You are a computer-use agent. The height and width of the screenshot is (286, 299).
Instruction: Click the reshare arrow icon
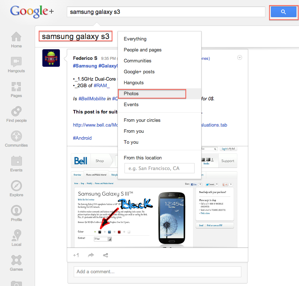coord(91,255)
